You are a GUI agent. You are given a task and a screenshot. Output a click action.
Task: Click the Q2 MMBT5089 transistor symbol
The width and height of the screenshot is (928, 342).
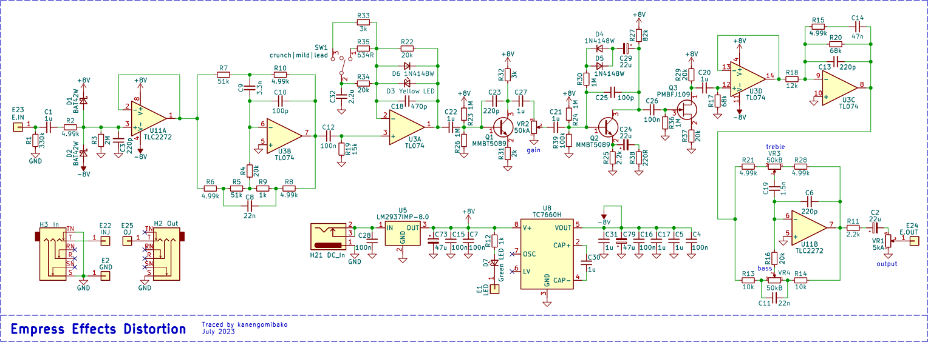pyautogui.click(x=607, y=129)
